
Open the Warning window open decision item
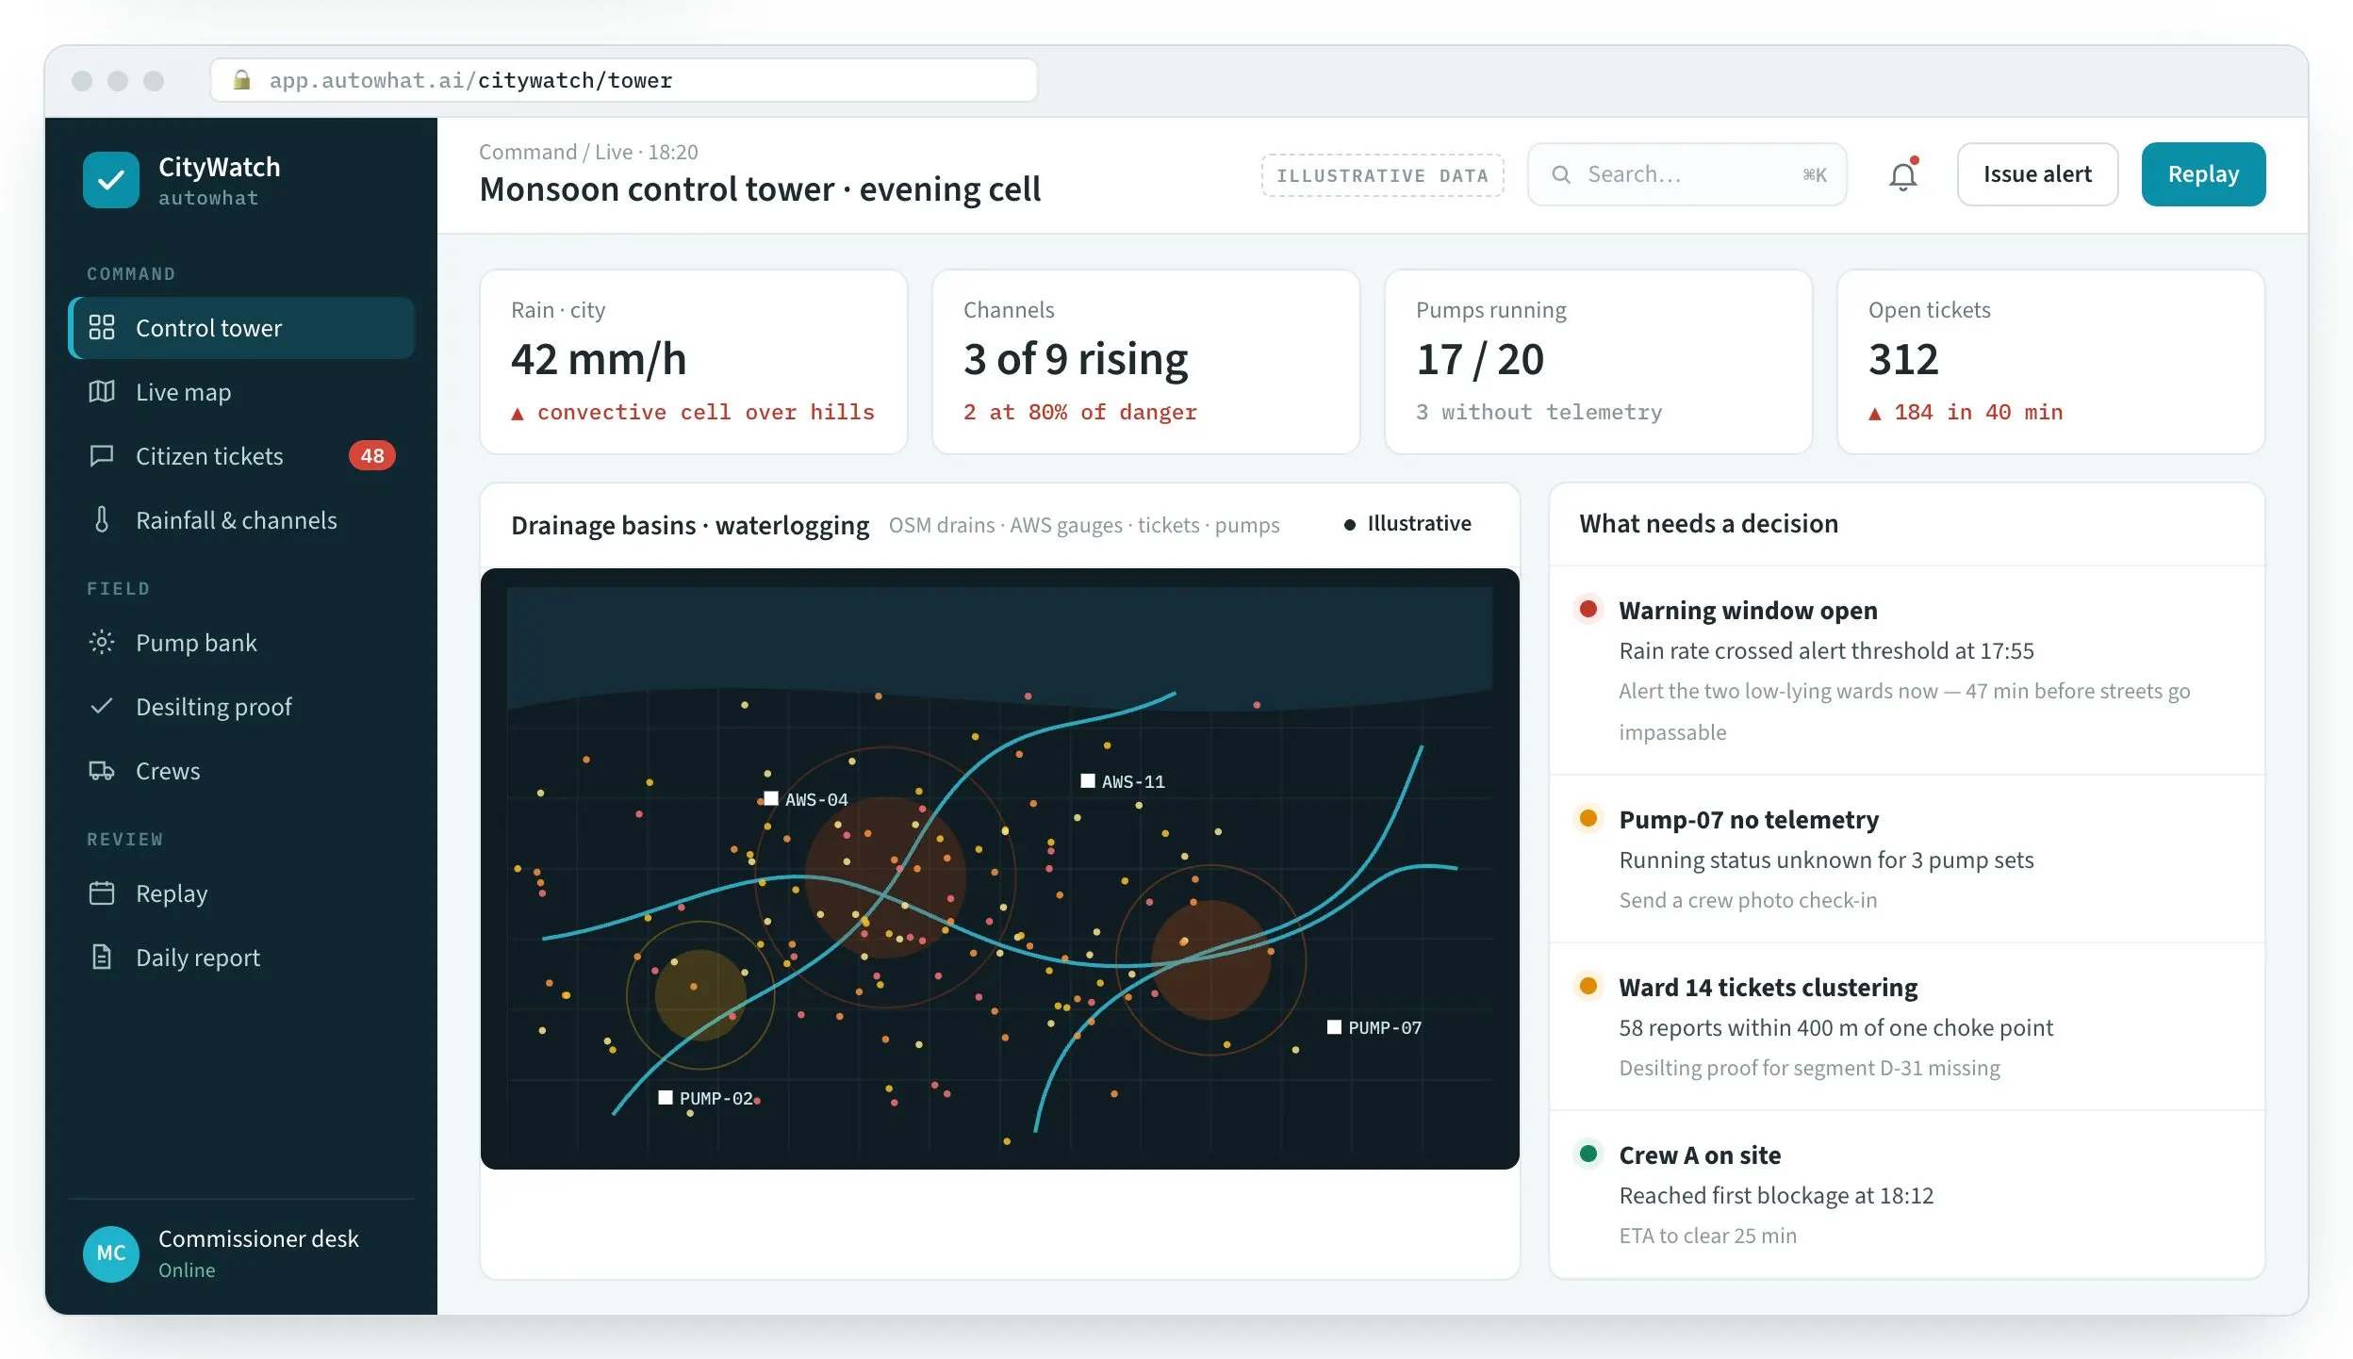1906,670
